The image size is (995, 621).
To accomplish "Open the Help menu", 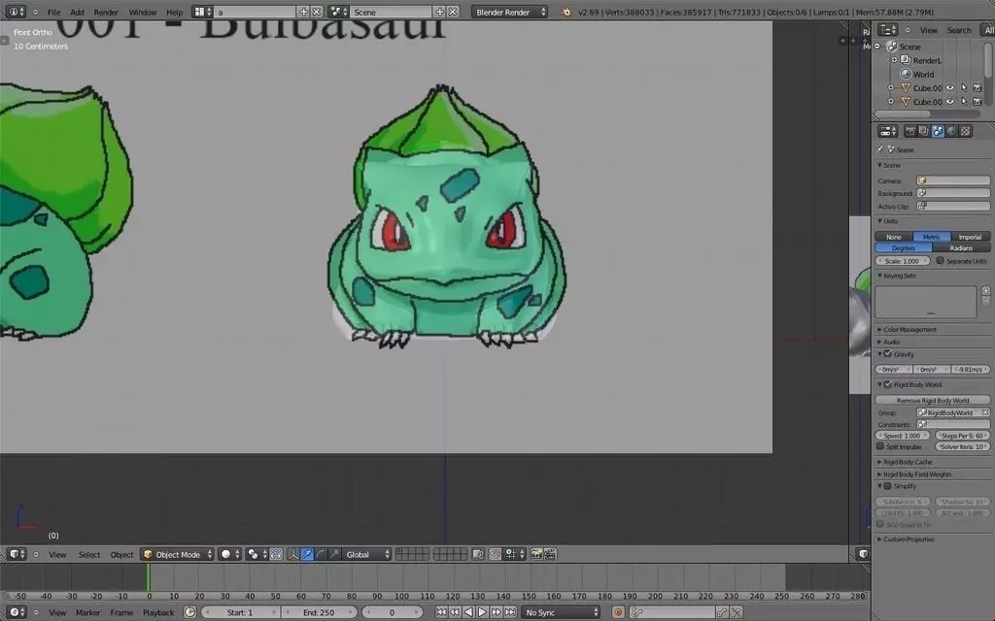I will [x=175, y=12].
